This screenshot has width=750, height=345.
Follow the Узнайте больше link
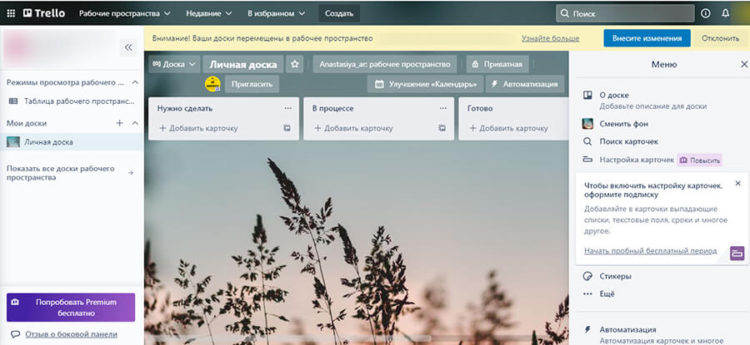click(550, 38)
